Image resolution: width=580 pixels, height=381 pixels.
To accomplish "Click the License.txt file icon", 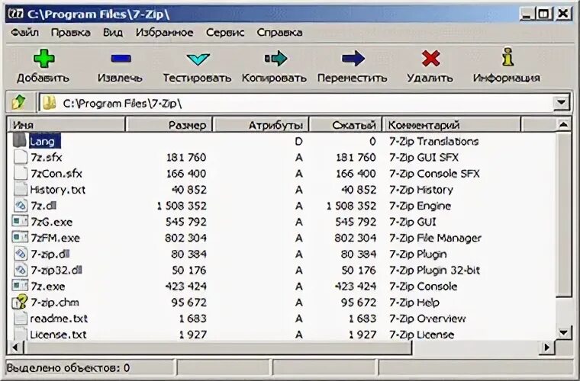I will coord(21,334).
